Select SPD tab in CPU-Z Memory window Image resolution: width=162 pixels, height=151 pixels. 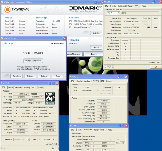click(103, 81)
